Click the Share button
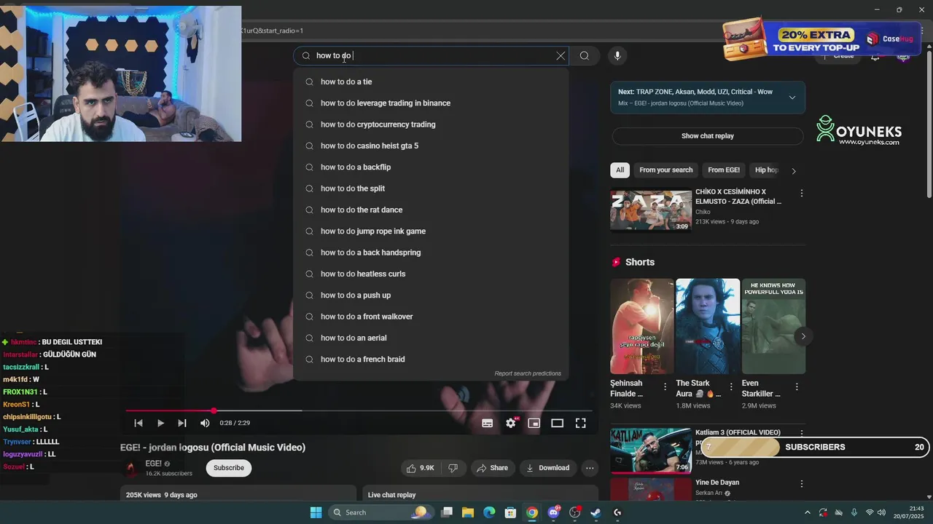 (493, 468)
